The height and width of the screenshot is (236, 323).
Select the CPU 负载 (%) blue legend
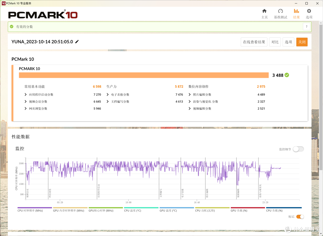point(284,210)
